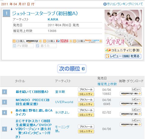The width and height of the screenshot is (145, 139).
Task: Buy MONDO PIECE at amazon.co.jp
Action: pos(131,104)
